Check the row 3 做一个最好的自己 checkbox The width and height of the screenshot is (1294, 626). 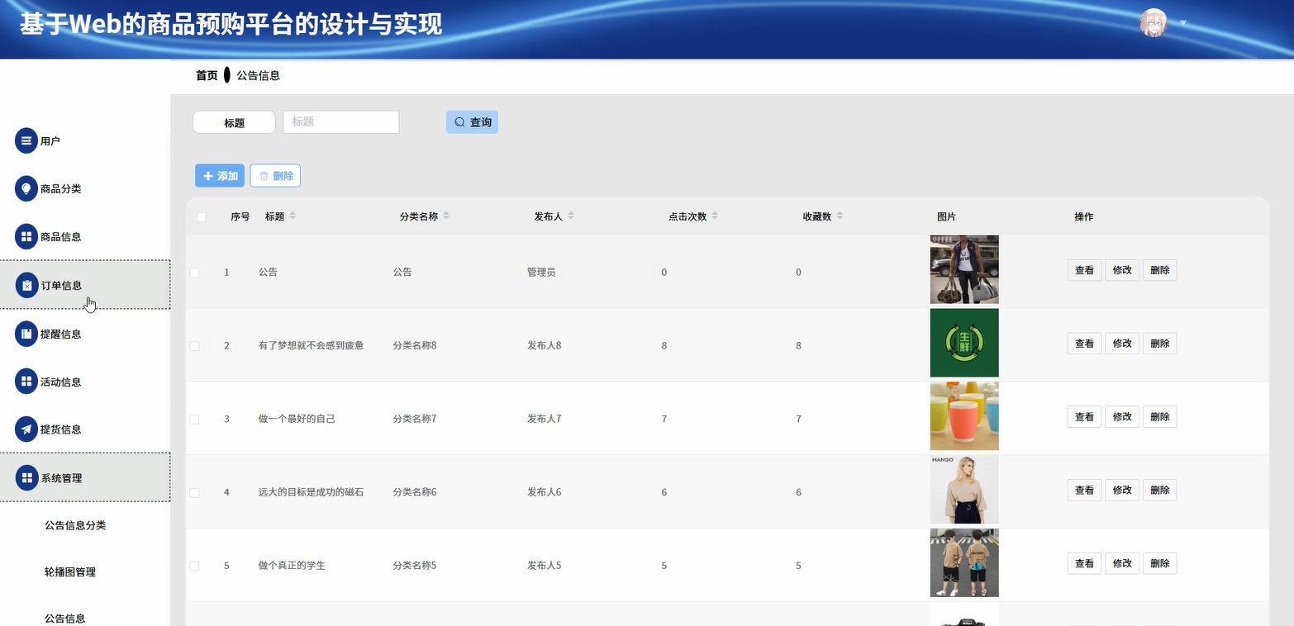click(194, 420)
